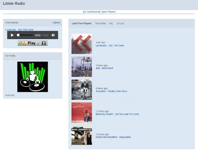Click the LoneLady red chevrons album cover
Screen dimensions: 198x152
point(82,44)
